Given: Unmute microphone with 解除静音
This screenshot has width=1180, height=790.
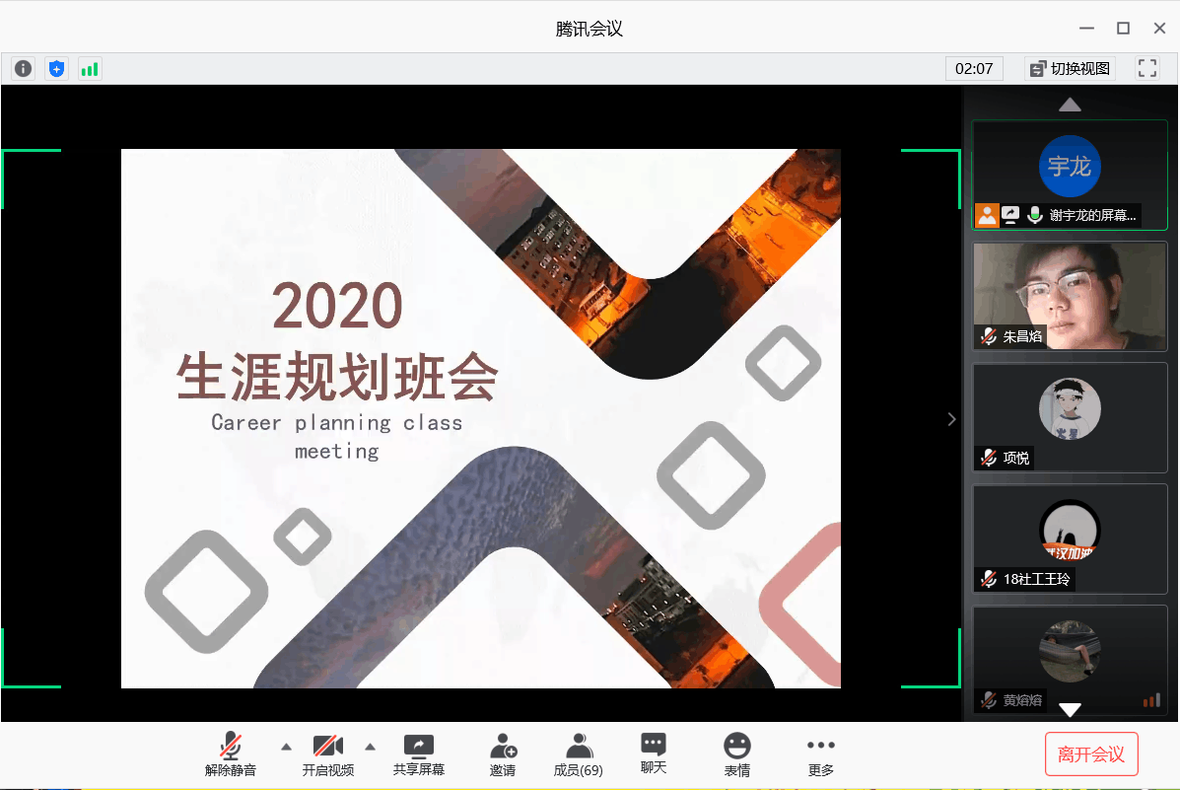Looking at the screenshot, I should (x=231, y=754).
